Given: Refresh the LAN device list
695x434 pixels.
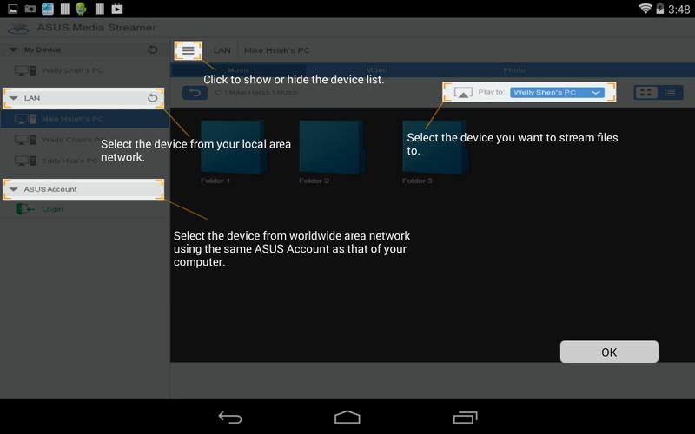Looking at the screenshot, I should pyautogui.click(x=153, y=98).
